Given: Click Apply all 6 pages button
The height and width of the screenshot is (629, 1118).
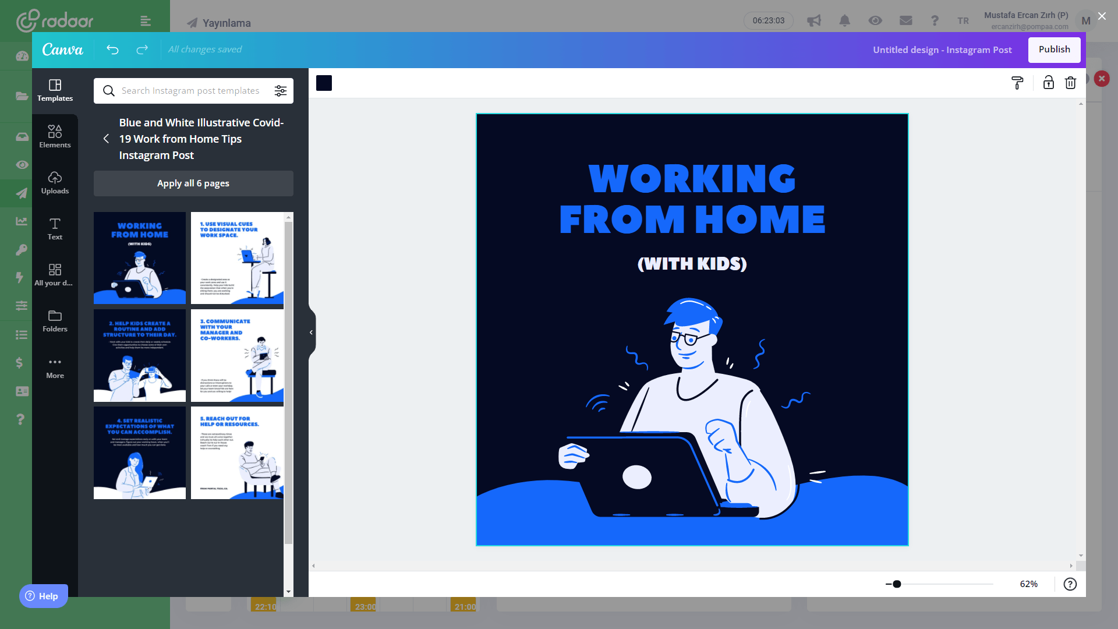Looking at the screenshot, I should pos(193,183).
